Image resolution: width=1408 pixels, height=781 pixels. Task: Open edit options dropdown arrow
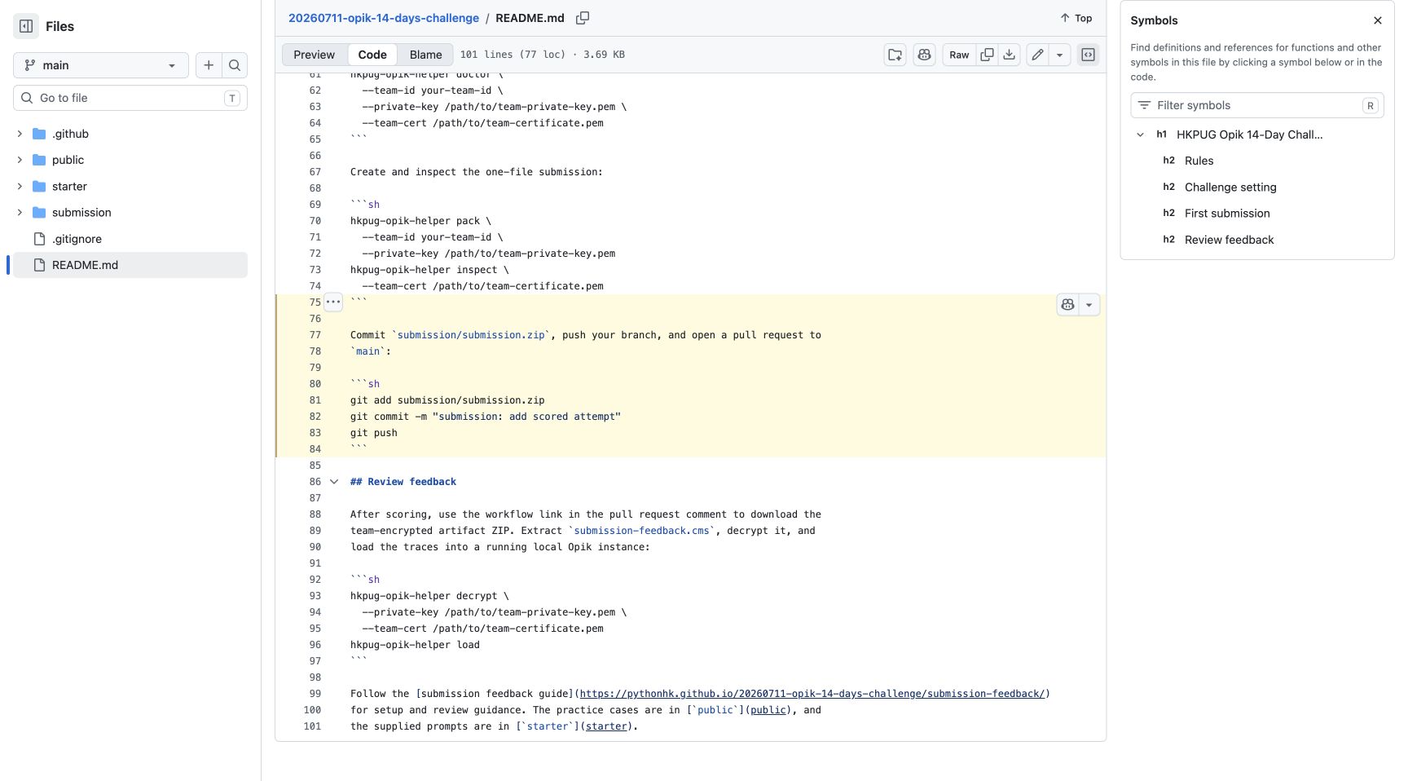pos(1059,55)
